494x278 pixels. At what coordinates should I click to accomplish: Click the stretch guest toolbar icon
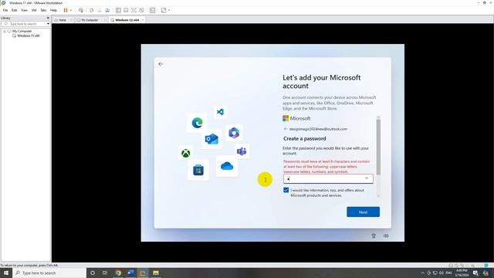coord(164,10)
